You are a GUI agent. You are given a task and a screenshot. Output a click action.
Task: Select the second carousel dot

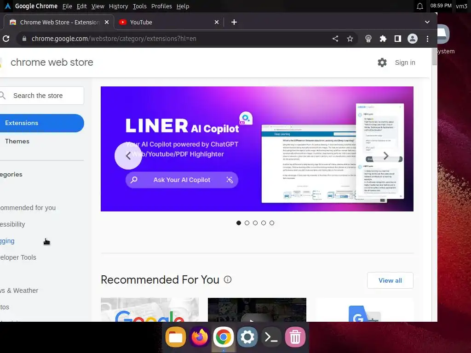[x=247, y=223]
